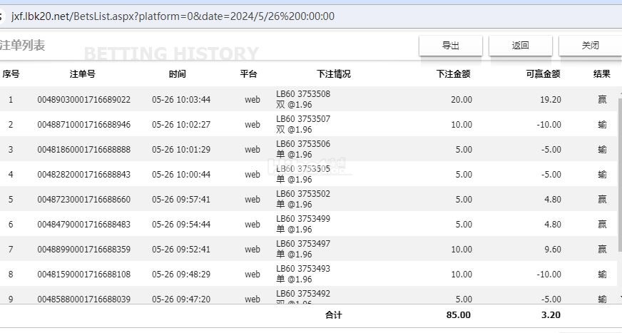Viewport: 622px width, 333px height.
Task: Click bet detail LB60 3753497
Action: 303,244
